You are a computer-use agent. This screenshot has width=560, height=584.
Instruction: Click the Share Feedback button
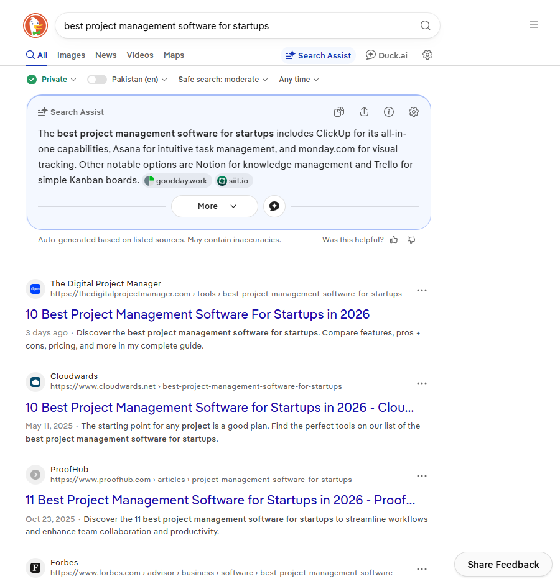pos(503,564)
